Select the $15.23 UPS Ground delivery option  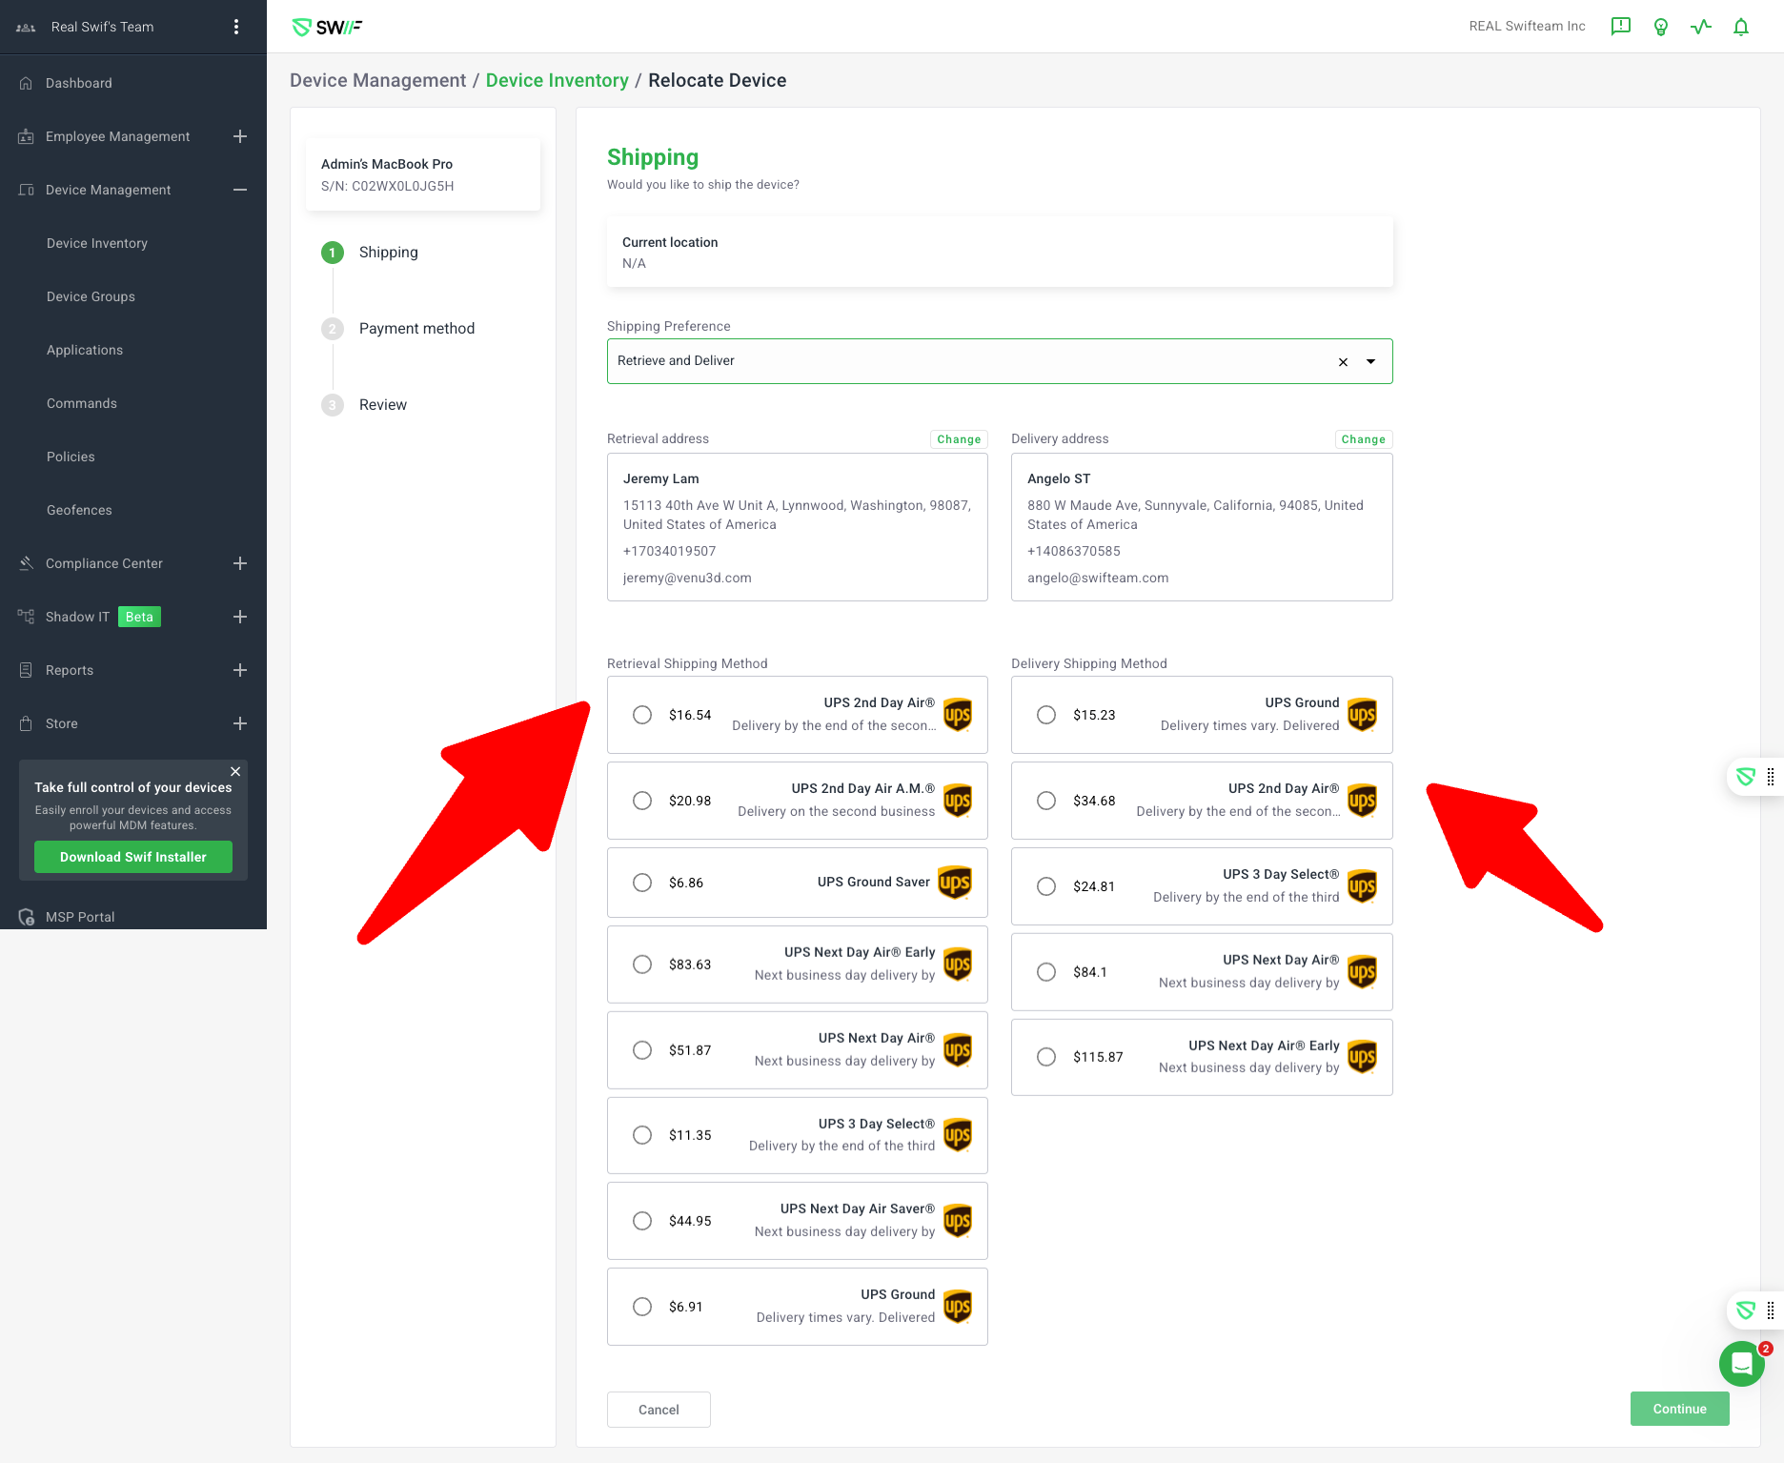pyautogui.click(x=1046, y=715)
